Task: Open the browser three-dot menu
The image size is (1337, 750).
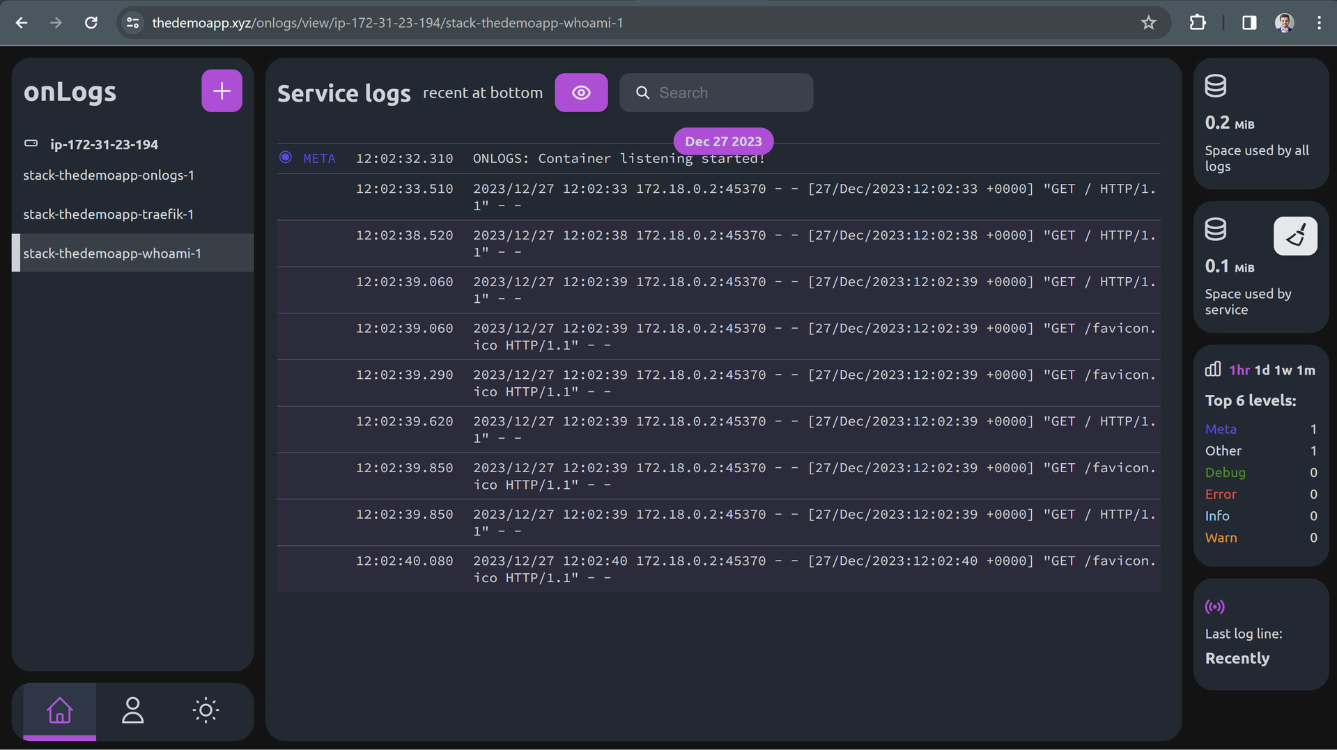Action: pyautogui.click(x=1318, y=22)
